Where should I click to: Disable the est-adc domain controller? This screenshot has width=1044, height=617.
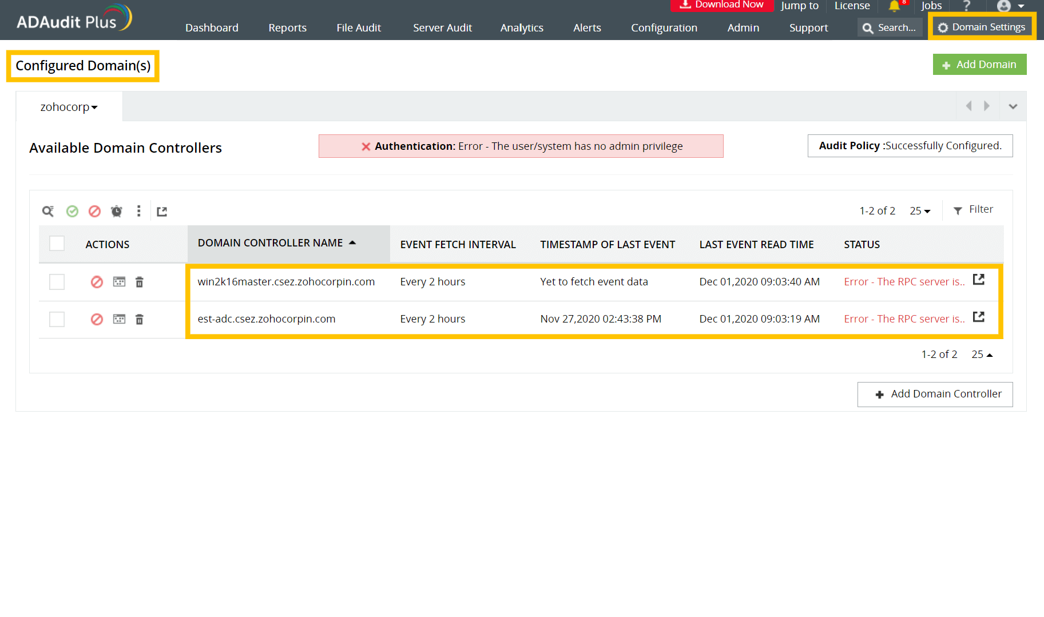point(97,319)
